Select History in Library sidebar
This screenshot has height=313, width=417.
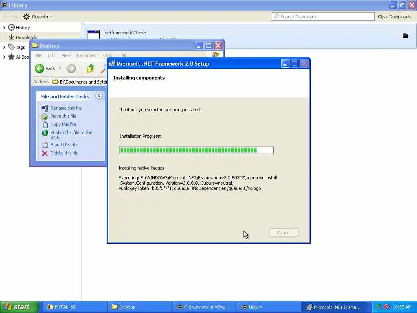23,28
